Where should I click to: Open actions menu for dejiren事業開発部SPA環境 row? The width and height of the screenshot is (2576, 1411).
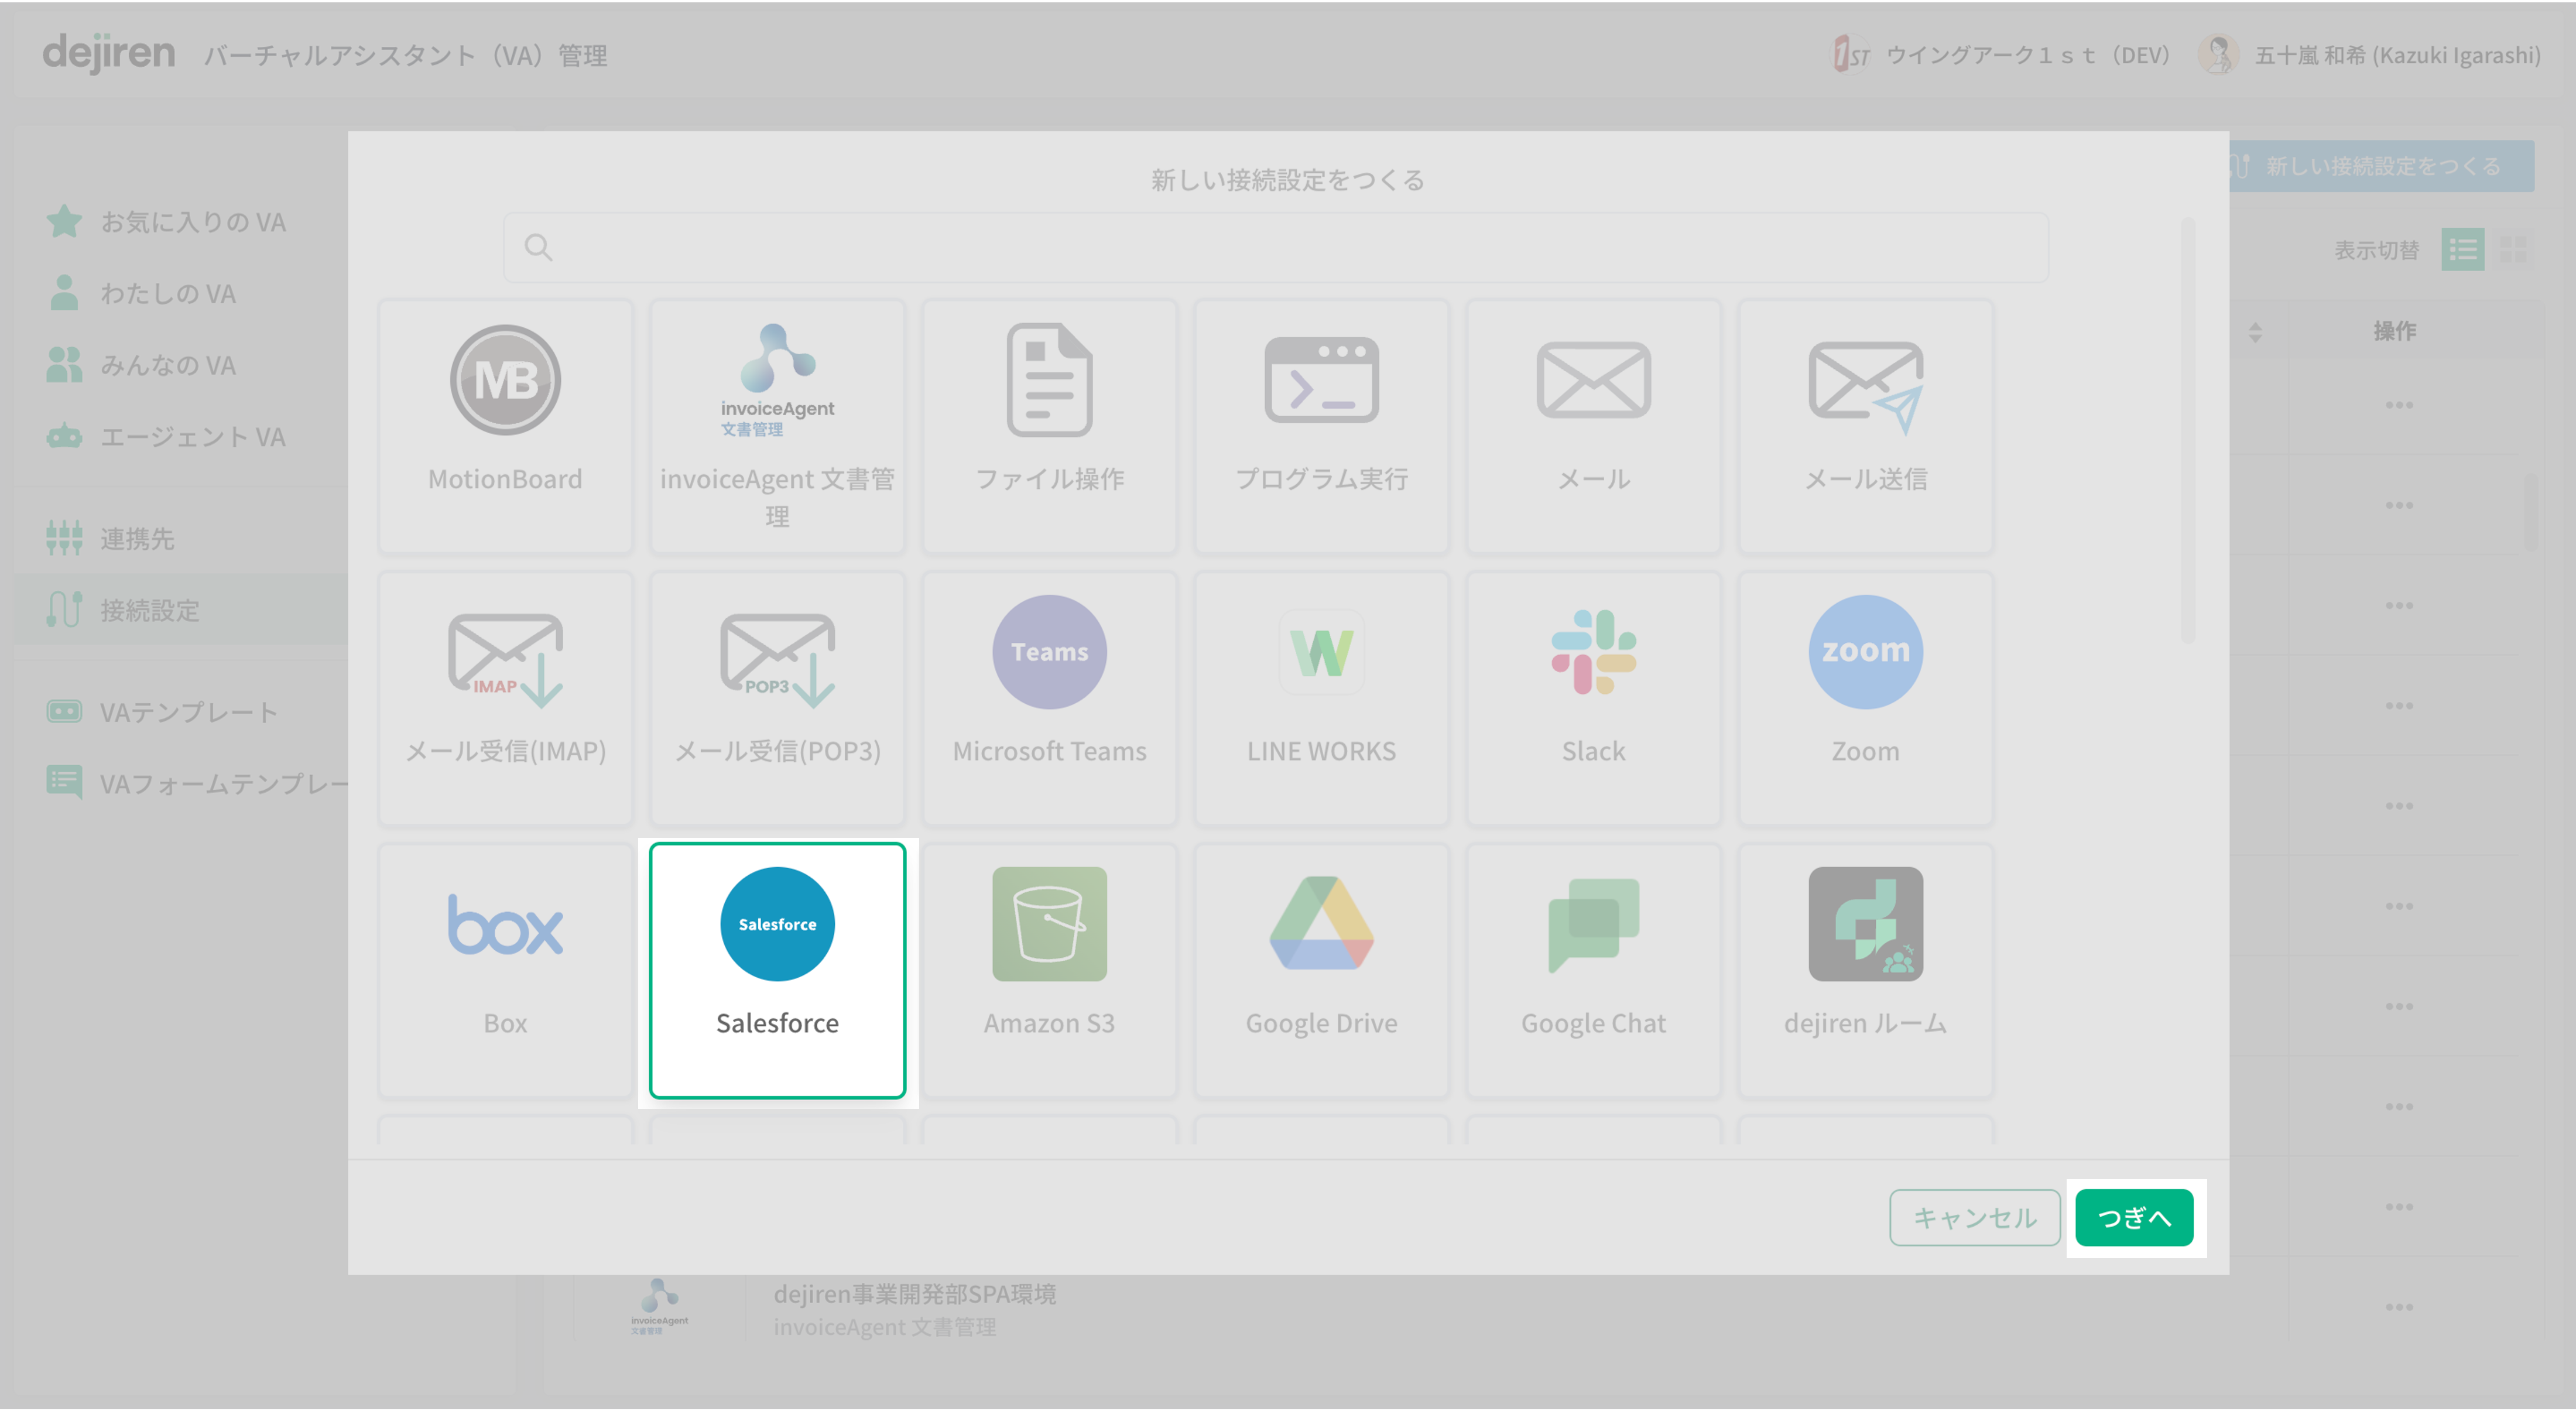(2398, 1307)
